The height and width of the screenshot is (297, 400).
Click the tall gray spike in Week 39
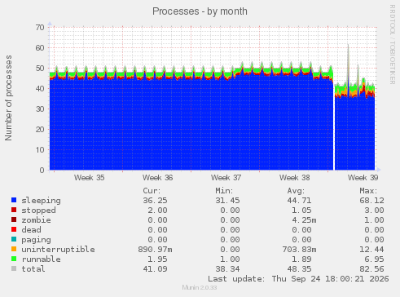348,64
